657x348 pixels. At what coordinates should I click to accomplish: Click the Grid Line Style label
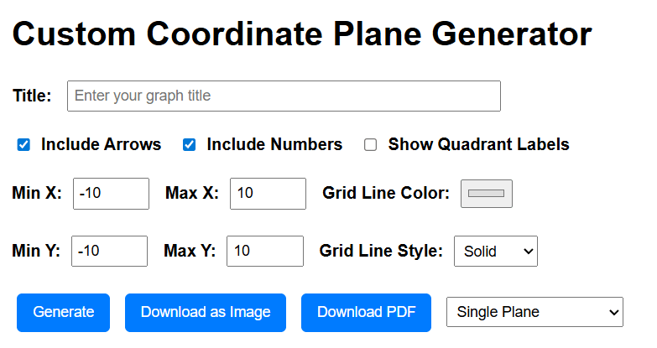(x=381, y=251)
